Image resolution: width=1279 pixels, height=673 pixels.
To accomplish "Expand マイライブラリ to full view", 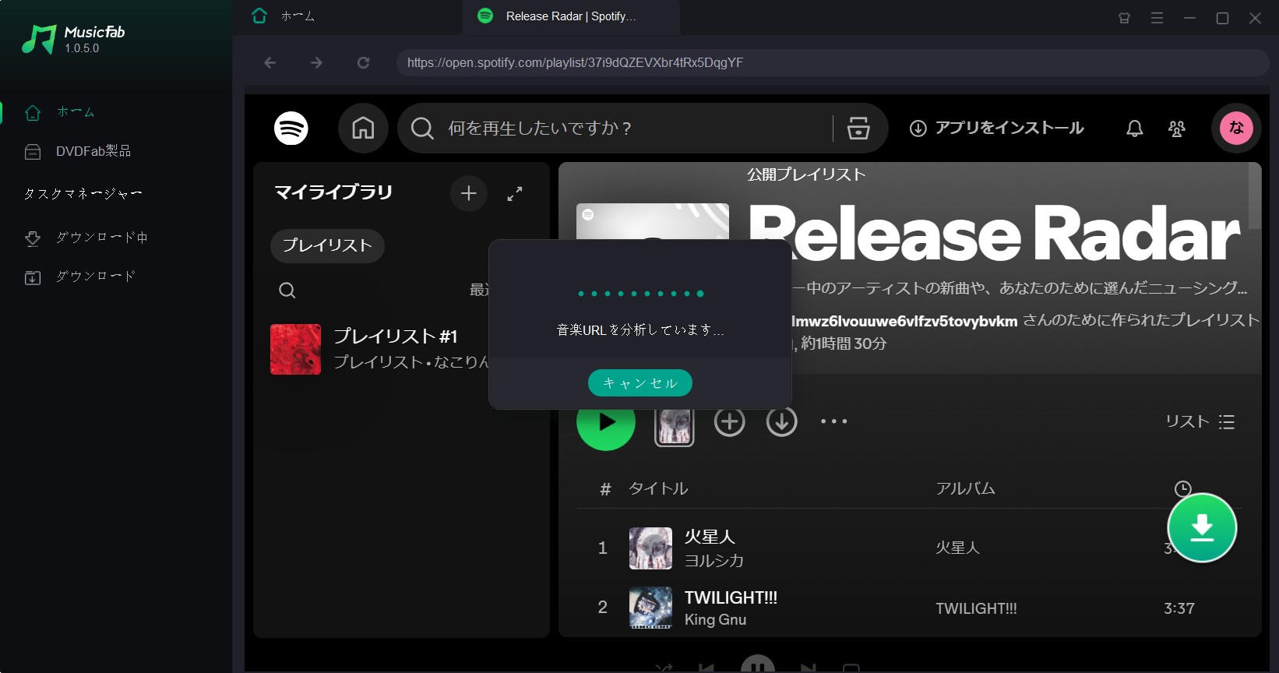I will point(515,194).
